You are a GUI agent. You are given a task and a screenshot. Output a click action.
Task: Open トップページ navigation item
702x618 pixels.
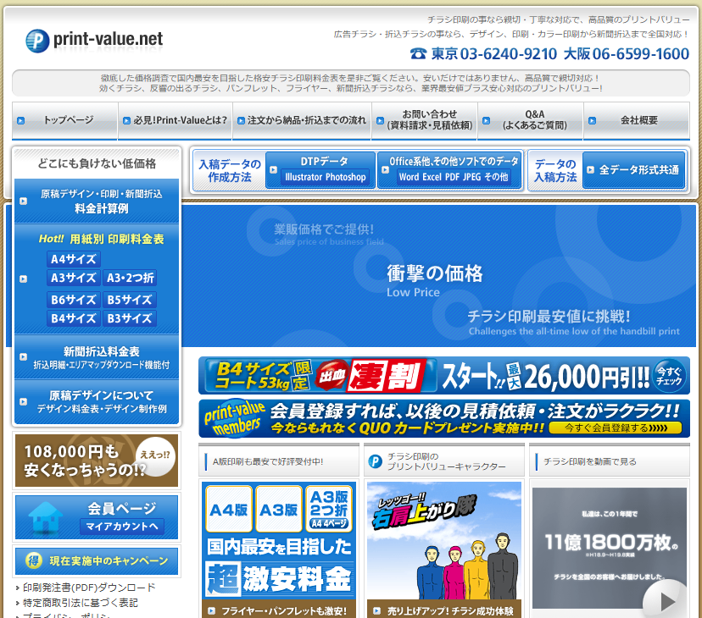[x=65, y=120]
